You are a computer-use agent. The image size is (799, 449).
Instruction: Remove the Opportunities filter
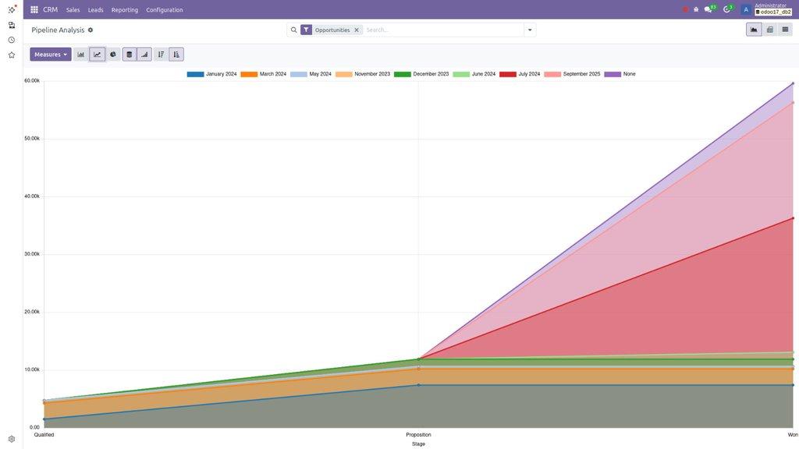click(357, 30)
